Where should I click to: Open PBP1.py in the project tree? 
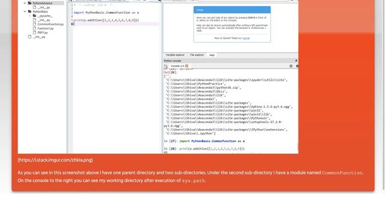pos(43,33)
